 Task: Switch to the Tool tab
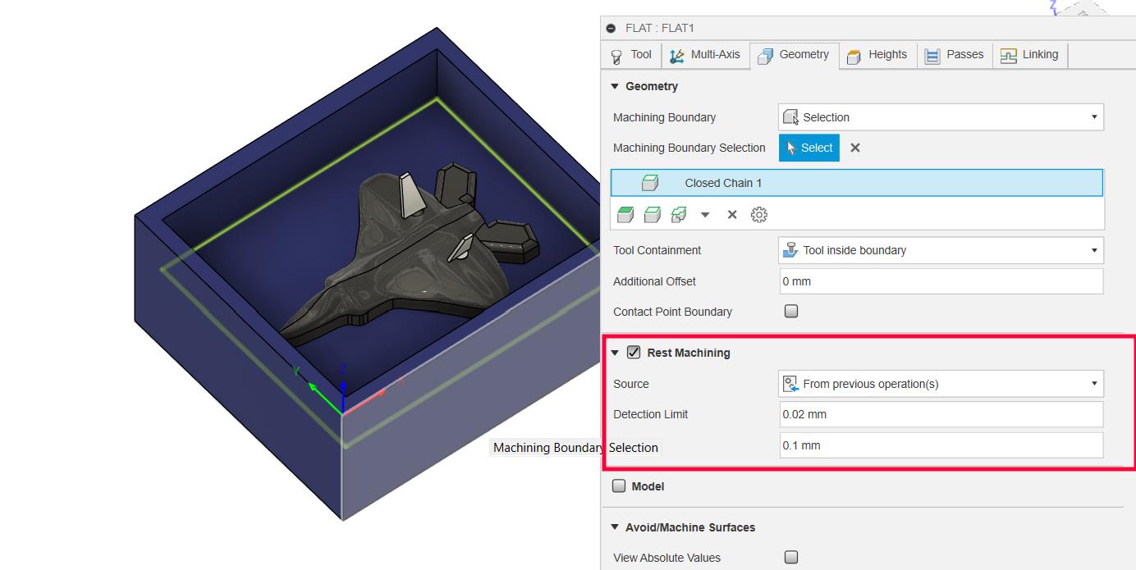(x=630, y=55)
